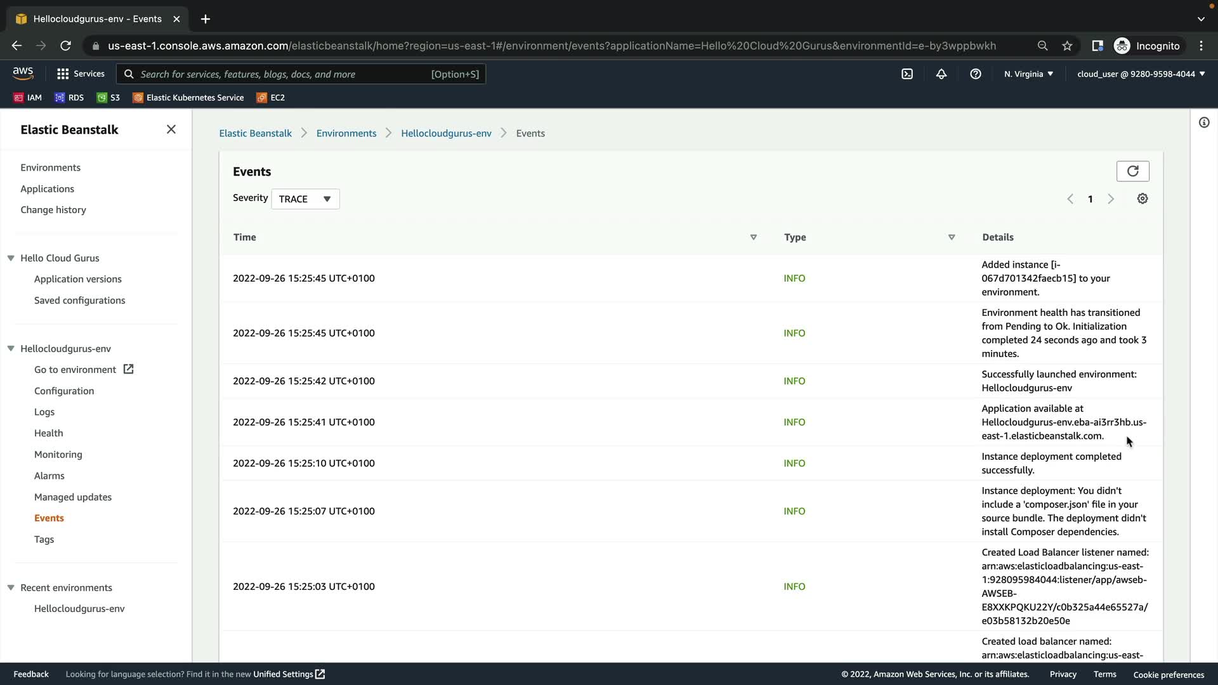Go to next events page
The image size is (1218, 685).
[1111, 199]
